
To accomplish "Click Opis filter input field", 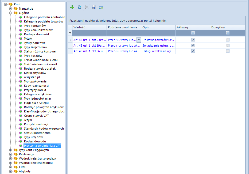I will (158, 33).
